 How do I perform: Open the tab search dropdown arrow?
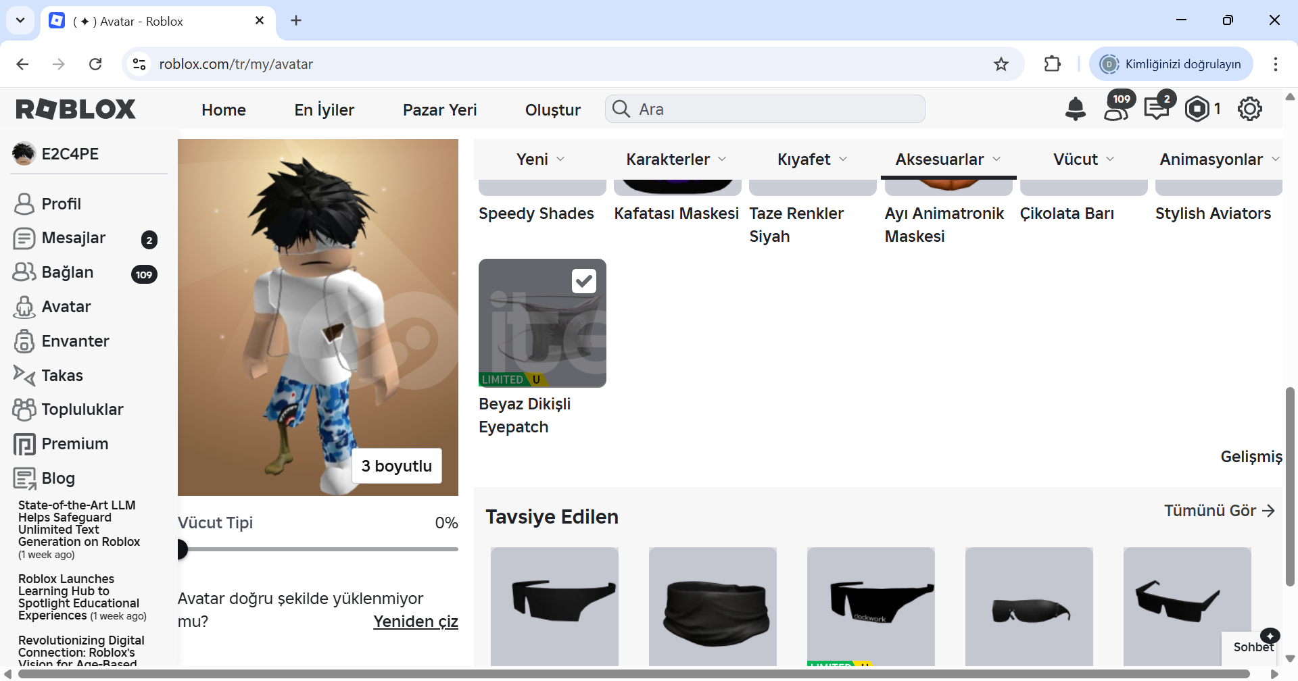pyautogui.click(x=20, y=21)
